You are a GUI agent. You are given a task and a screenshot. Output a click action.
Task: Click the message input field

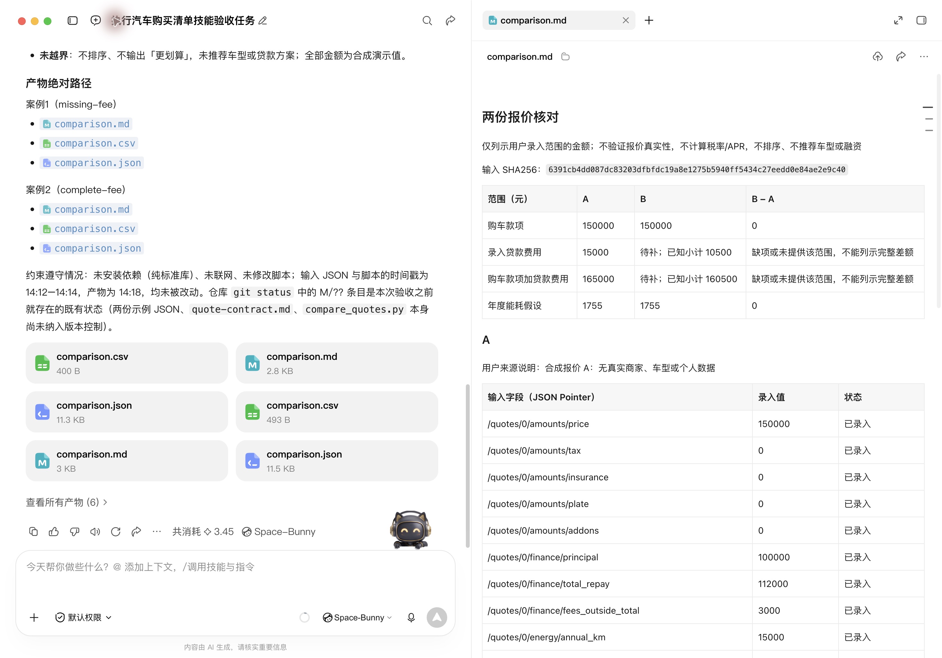point(235,578)
